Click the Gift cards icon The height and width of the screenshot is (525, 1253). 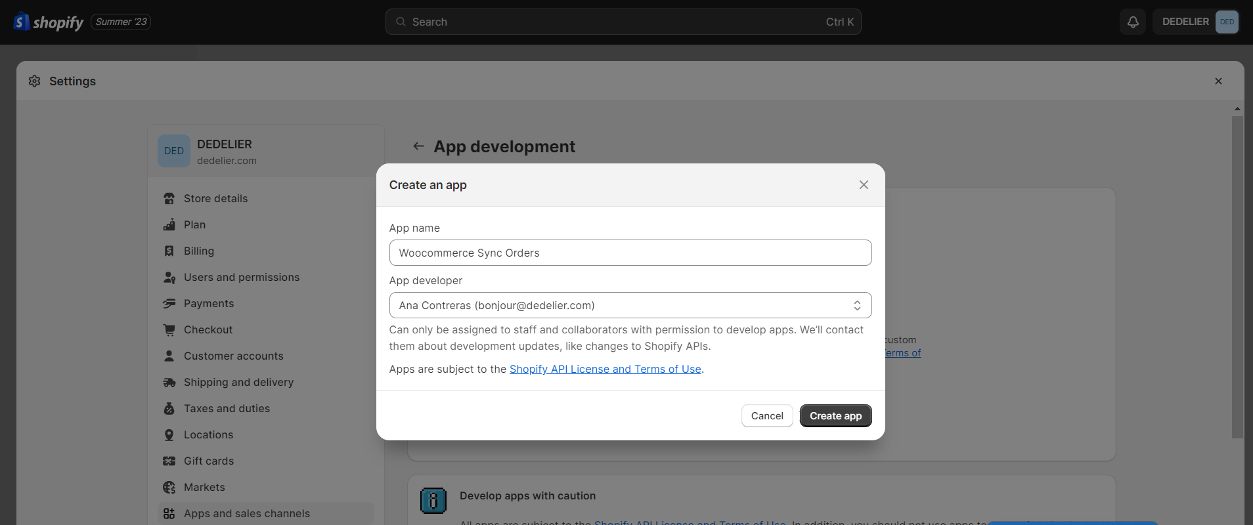pyautogui.click(x=169, y=461)
